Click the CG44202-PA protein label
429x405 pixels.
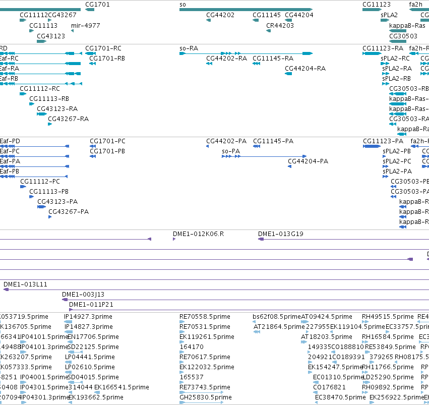[x=226, y=142]
